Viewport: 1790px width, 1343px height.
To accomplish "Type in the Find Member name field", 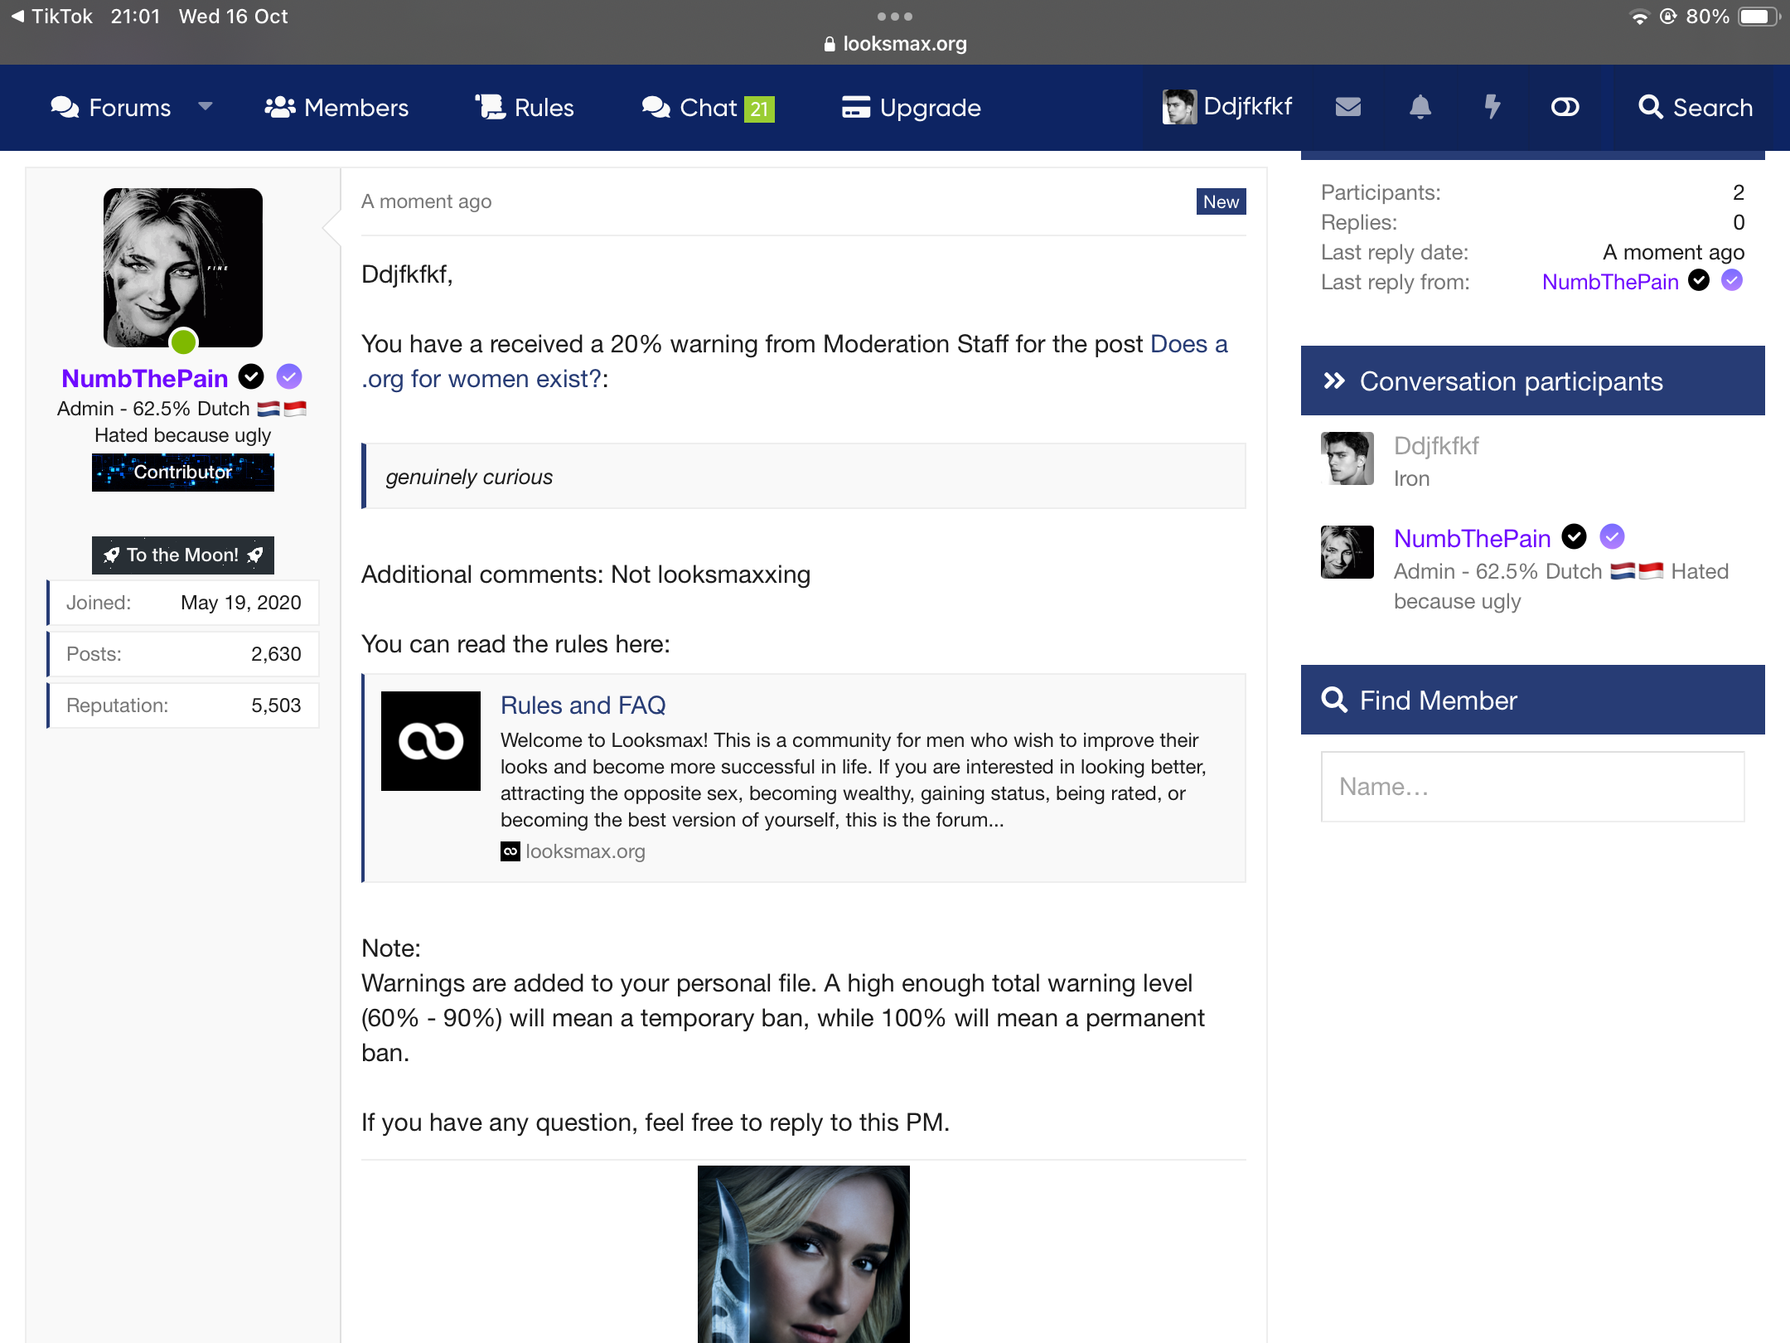I will (x=1532, y=787).
